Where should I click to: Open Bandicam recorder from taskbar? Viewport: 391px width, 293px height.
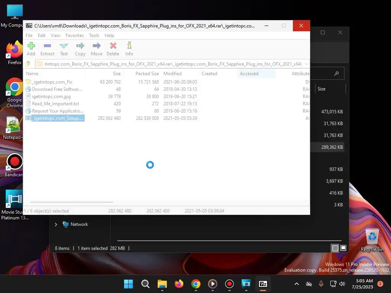[x=229, y=284]
